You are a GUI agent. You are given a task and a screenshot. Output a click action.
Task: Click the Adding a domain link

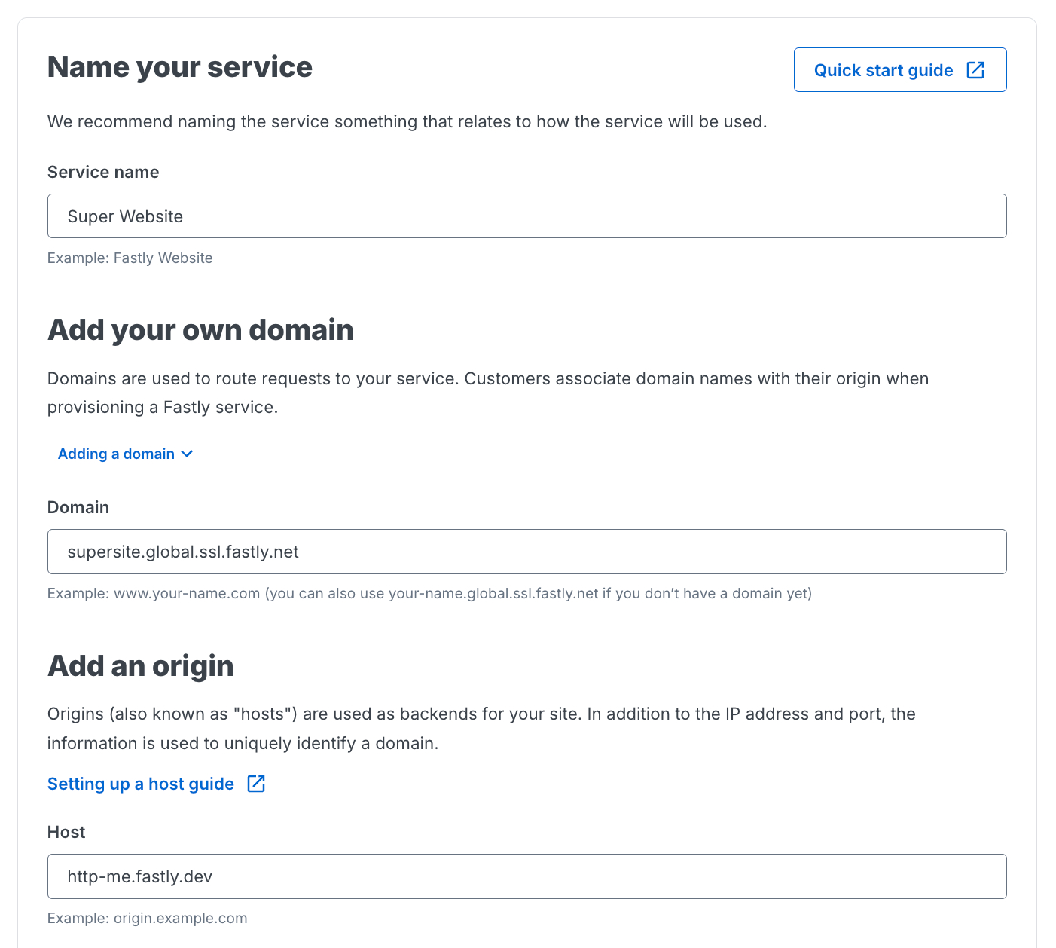pyautogui.click(x=116, y=454)
